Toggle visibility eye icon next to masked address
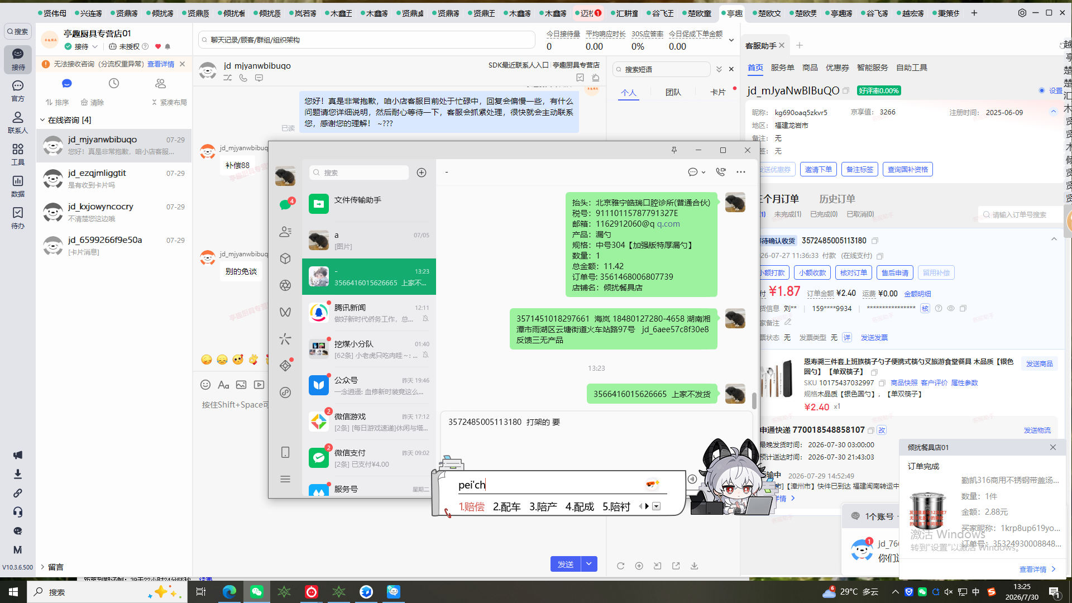Screen dimensions: 1072x603 951,308
